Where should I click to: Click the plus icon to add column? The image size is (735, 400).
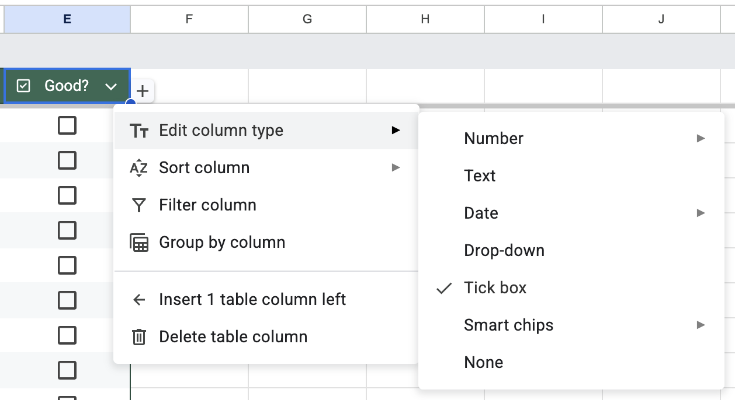pos(143,91)
